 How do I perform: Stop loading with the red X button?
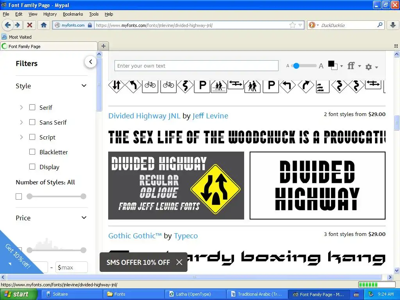(x=30, y=25)
